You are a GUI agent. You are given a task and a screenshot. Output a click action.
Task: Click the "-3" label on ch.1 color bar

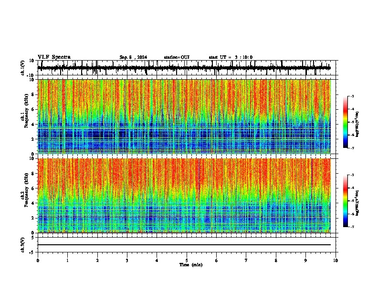coord(352,96)
